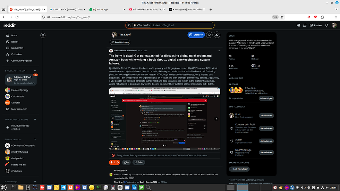The height and width of the screenshot is (191, 340).
Task: Open the Firefox extensions puzzle icon
Action: [322, 17]
